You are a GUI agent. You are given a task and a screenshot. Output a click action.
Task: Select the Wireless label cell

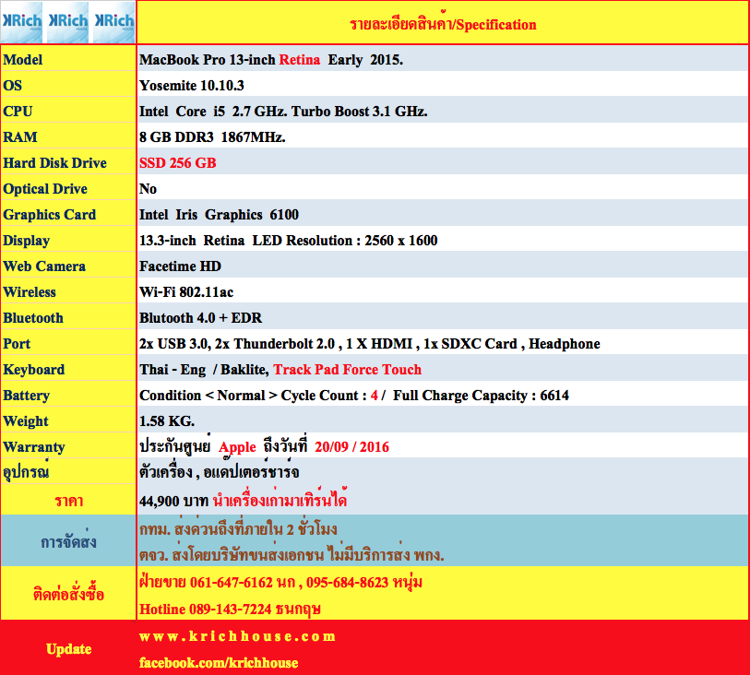(68, 292)
